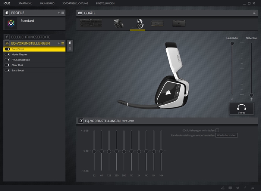Expand the Beleuchtungseffekte section
Image resolution: width=261 pixels, height=191 pixels.
(x=34, y=37)
